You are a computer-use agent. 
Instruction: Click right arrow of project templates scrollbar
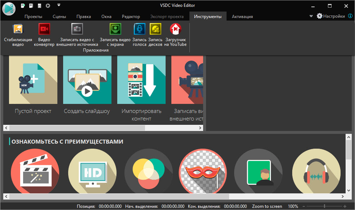click(x=200, y=128)
